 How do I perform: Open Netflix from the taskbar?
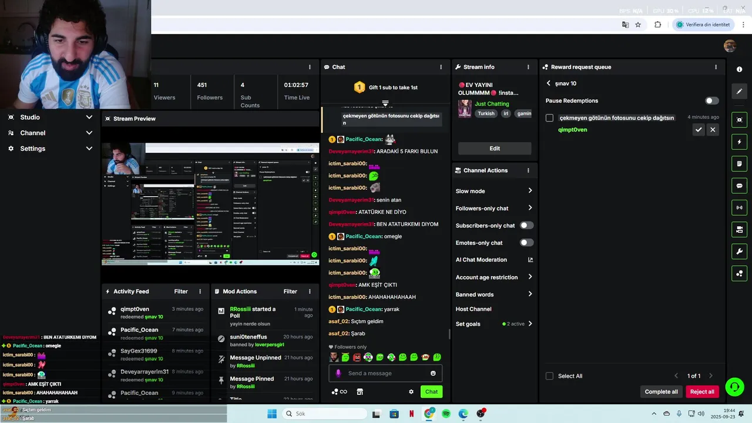point(411,414)
